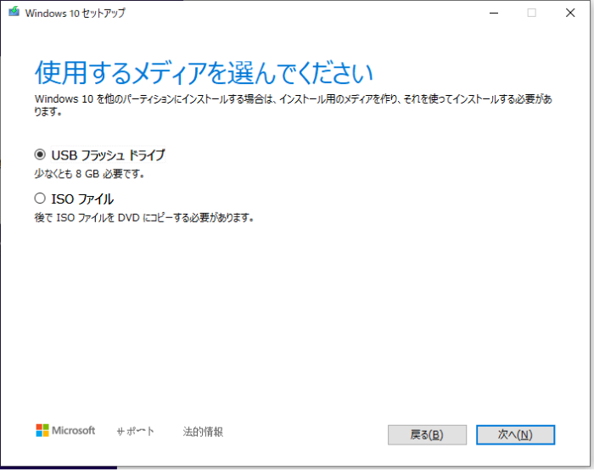The height and width of the screenshot is (470, 594).
Task: Close the Windows 10 セットアップ window
Action: point(570,13)
